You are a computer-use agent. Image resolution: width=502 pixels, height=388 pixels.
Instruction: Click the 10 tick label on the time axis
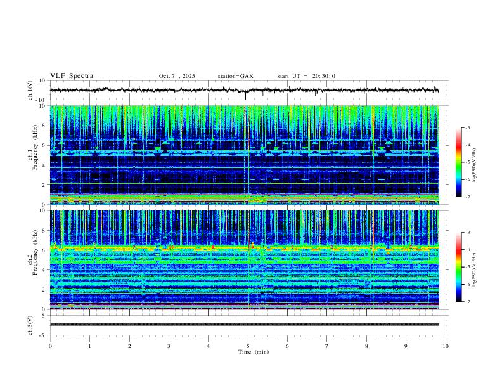pyautogui.click(x=446, y=346)
